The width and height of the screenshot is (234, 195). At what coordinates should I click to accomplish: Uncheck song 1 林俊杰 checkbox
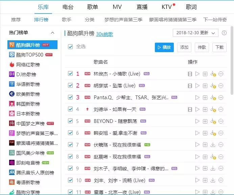click(70, 73)
